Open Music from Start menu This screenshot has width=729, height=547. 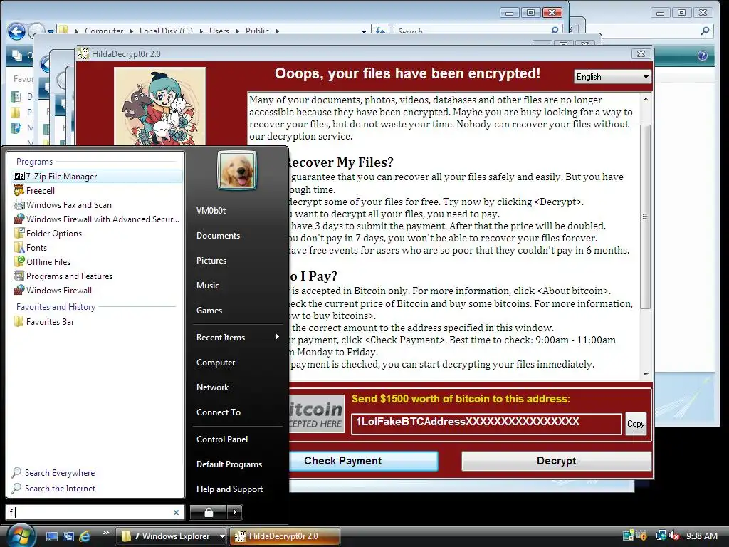tap(207, 286)
